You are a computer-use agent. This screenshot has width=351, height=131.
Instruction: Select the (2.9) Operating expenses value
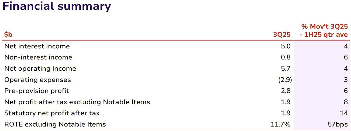pyautogui.click(x=285, y=80)
